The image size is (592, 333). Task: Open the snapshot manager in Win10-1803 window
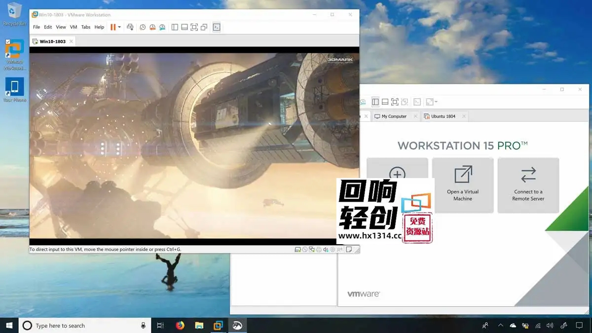pos(162,27)
